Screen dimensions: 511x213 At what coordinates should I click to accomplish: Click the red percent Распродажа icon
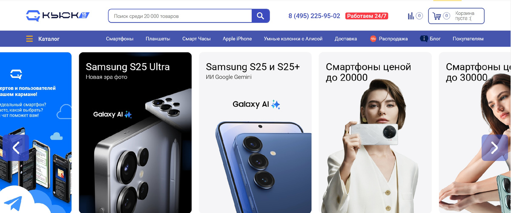373,39
